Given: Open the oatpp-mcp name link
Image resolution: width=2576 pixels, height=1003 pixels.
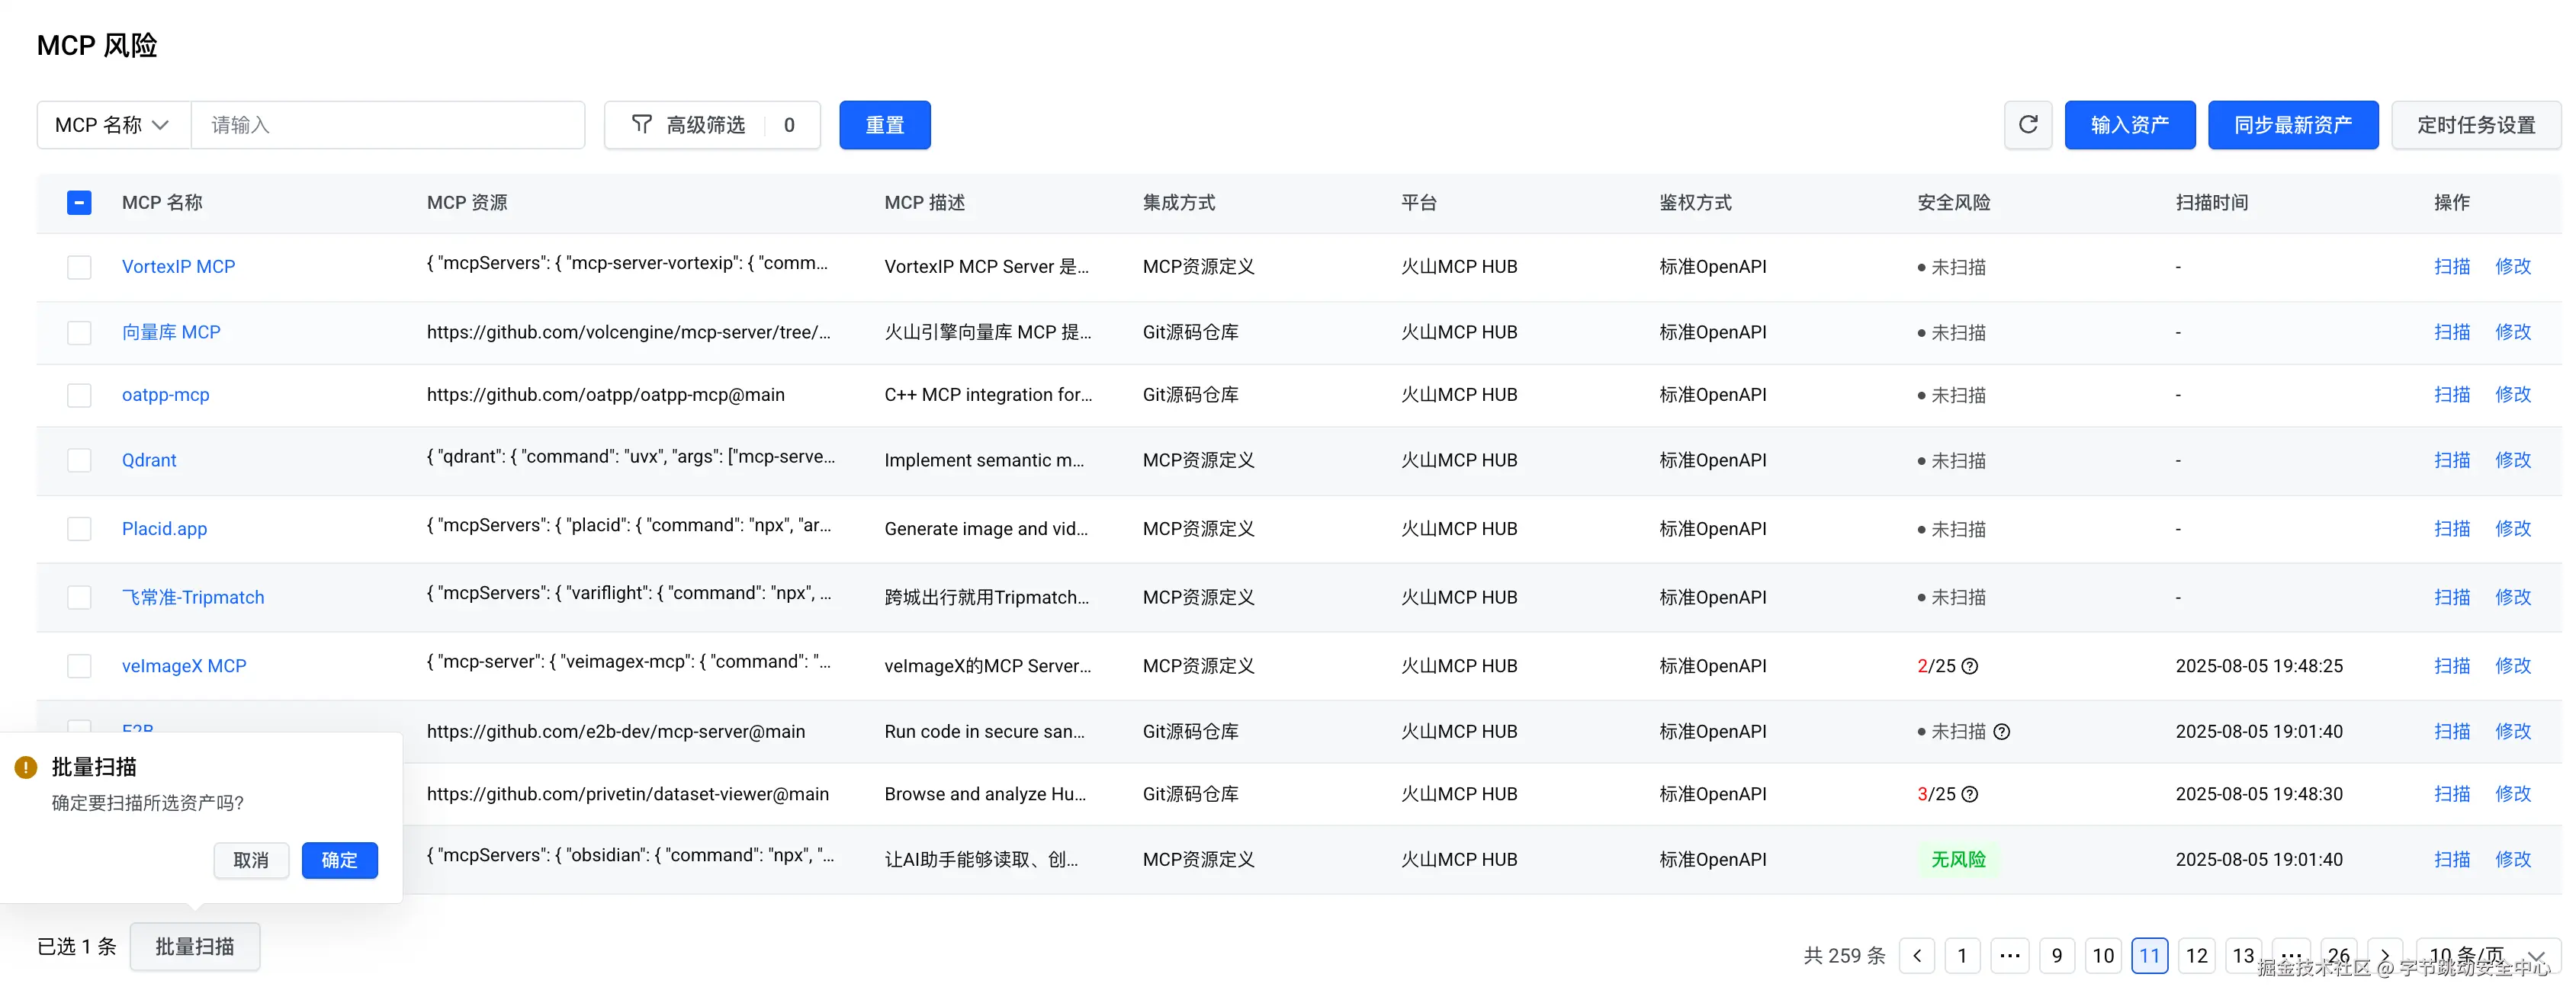Looking at the screenshot, I should [165, 395].
